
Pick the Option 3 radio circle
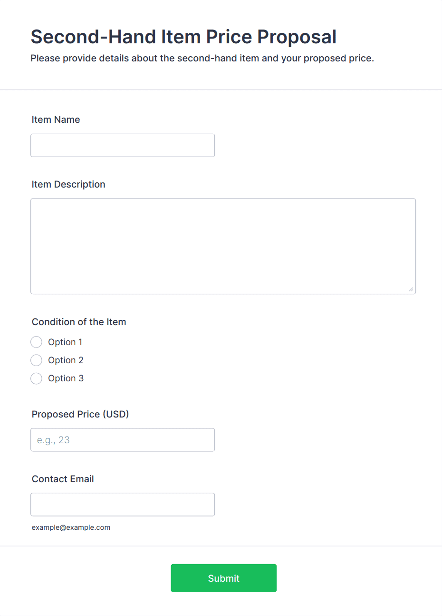37,378
